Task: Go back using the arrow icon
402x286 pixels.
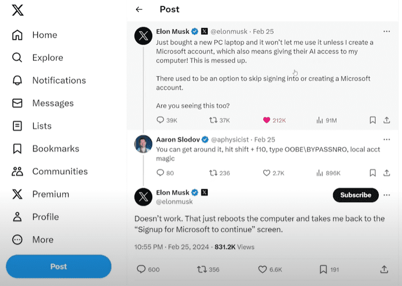Action: [139, 10]
